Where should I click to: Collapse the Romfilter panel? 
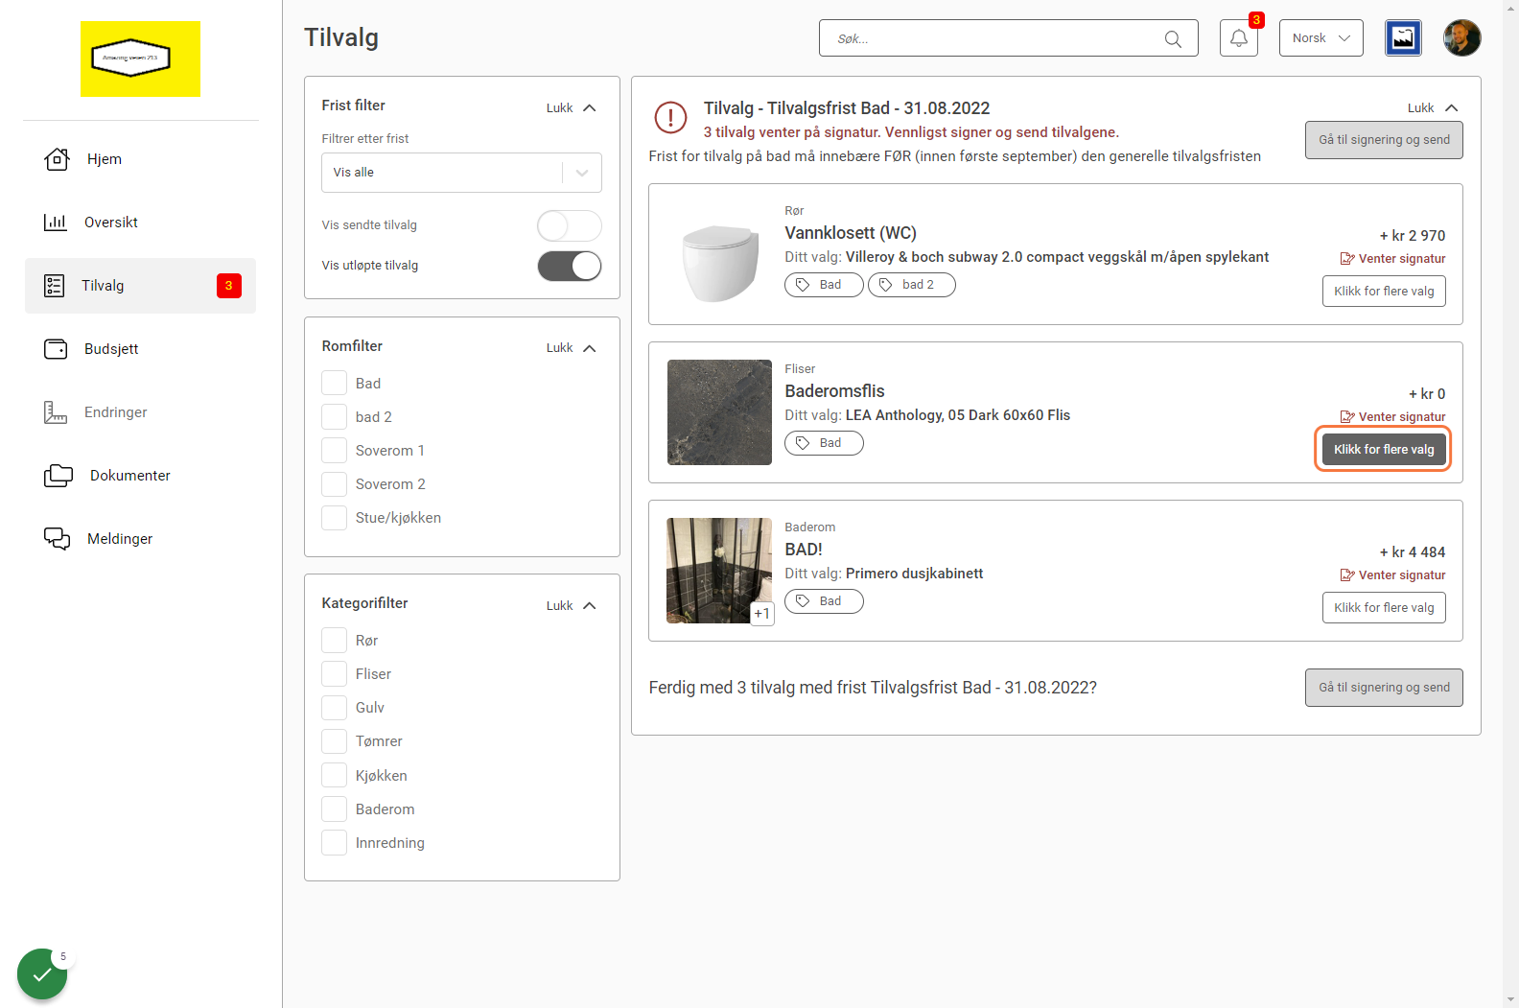pos(572,348)
